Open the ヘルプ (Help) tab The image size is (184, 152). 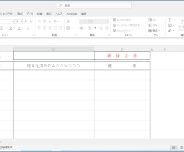click(x=59, y=14)
